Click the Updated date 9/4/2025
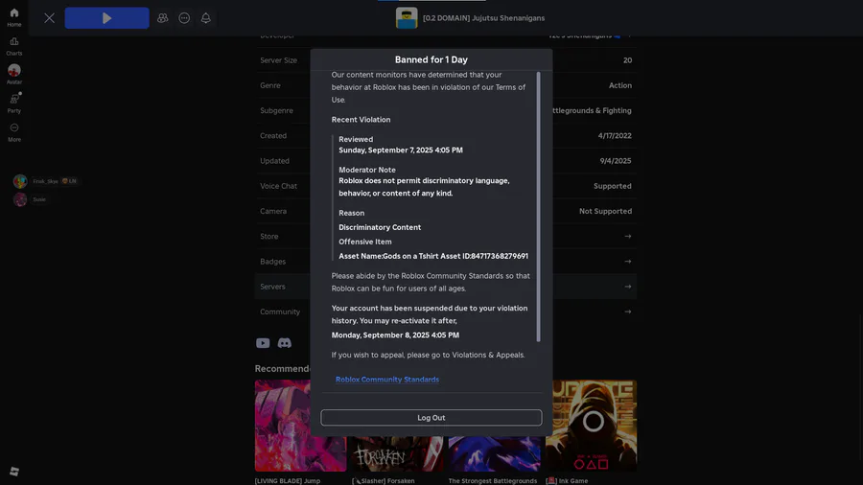Screen dimensions: 863x485 click(616, 161)
